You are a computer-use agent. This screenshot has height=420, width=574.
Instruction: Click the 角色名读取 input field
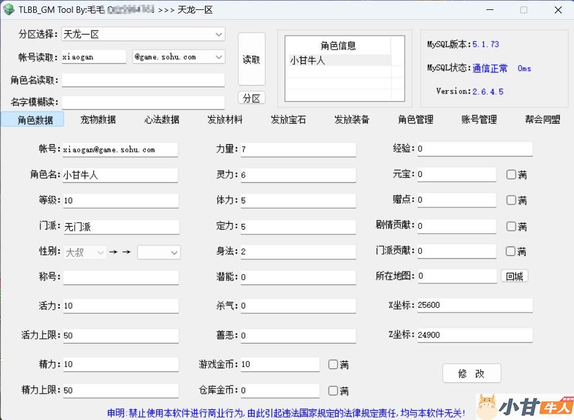coord(143,80)
